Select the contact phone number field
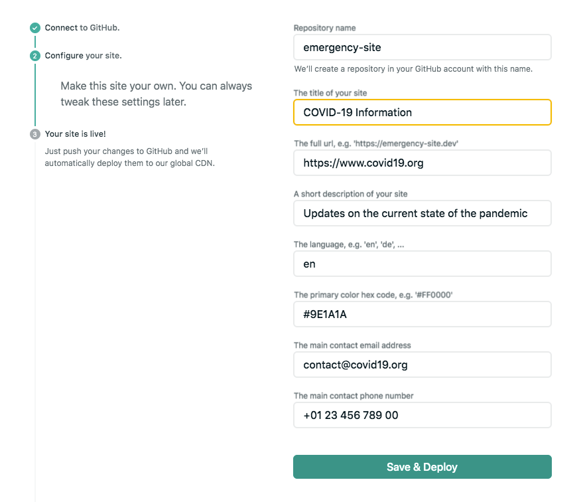 (x=422, y=415)
